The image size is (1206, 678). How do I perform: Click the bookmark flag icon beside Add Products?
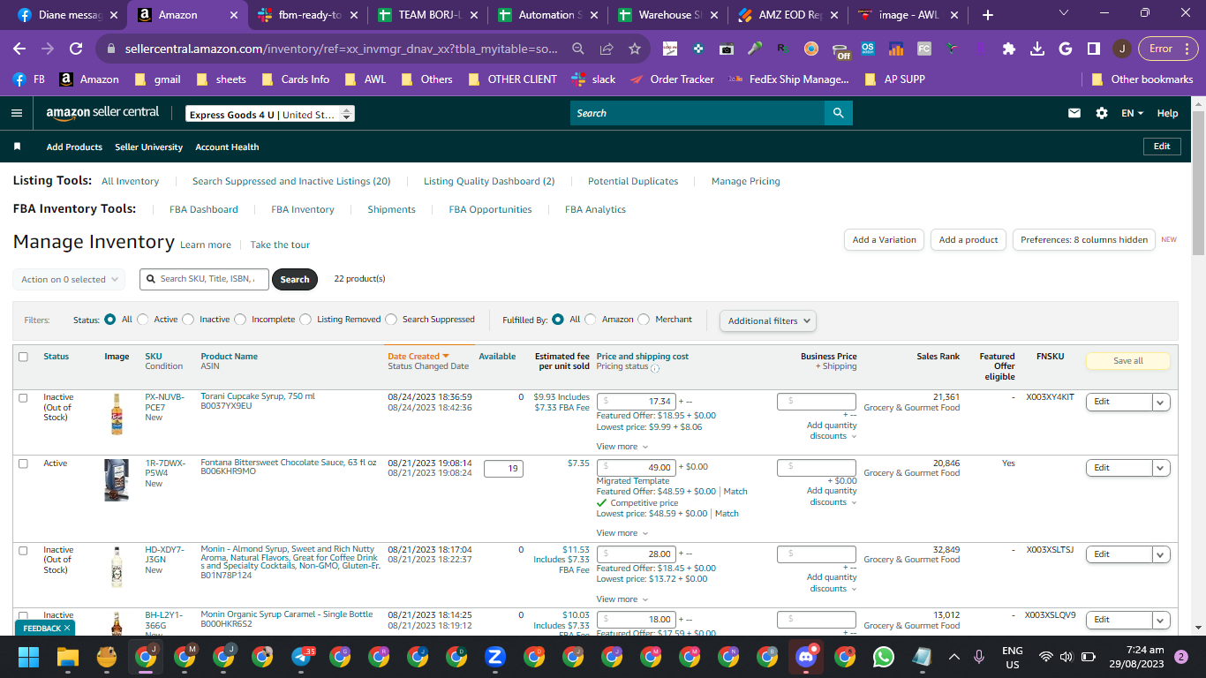[x=17, y=147]
